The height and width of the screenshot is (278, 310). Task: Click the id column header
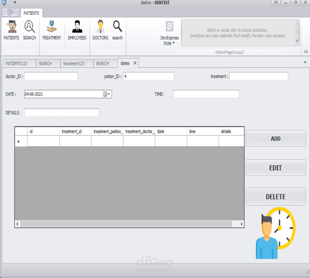coord(43,131)
